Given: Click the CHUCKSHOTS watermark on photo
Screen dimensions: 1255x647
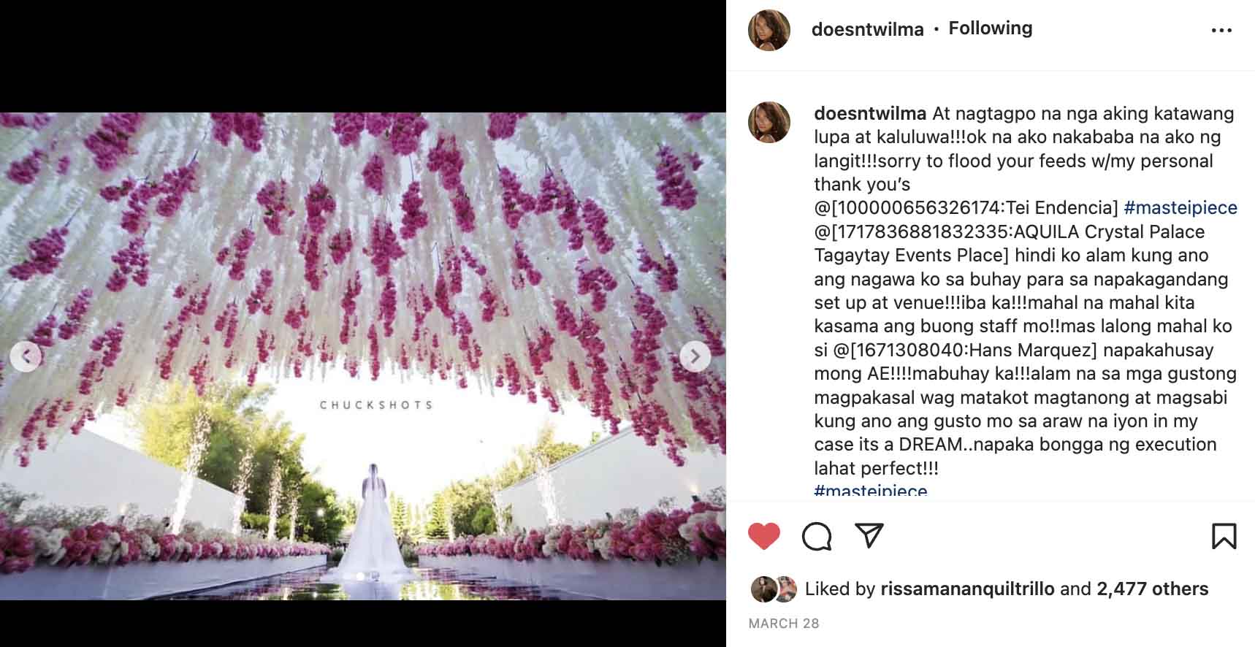Looking at the screenshot, I should coord(376,405).
